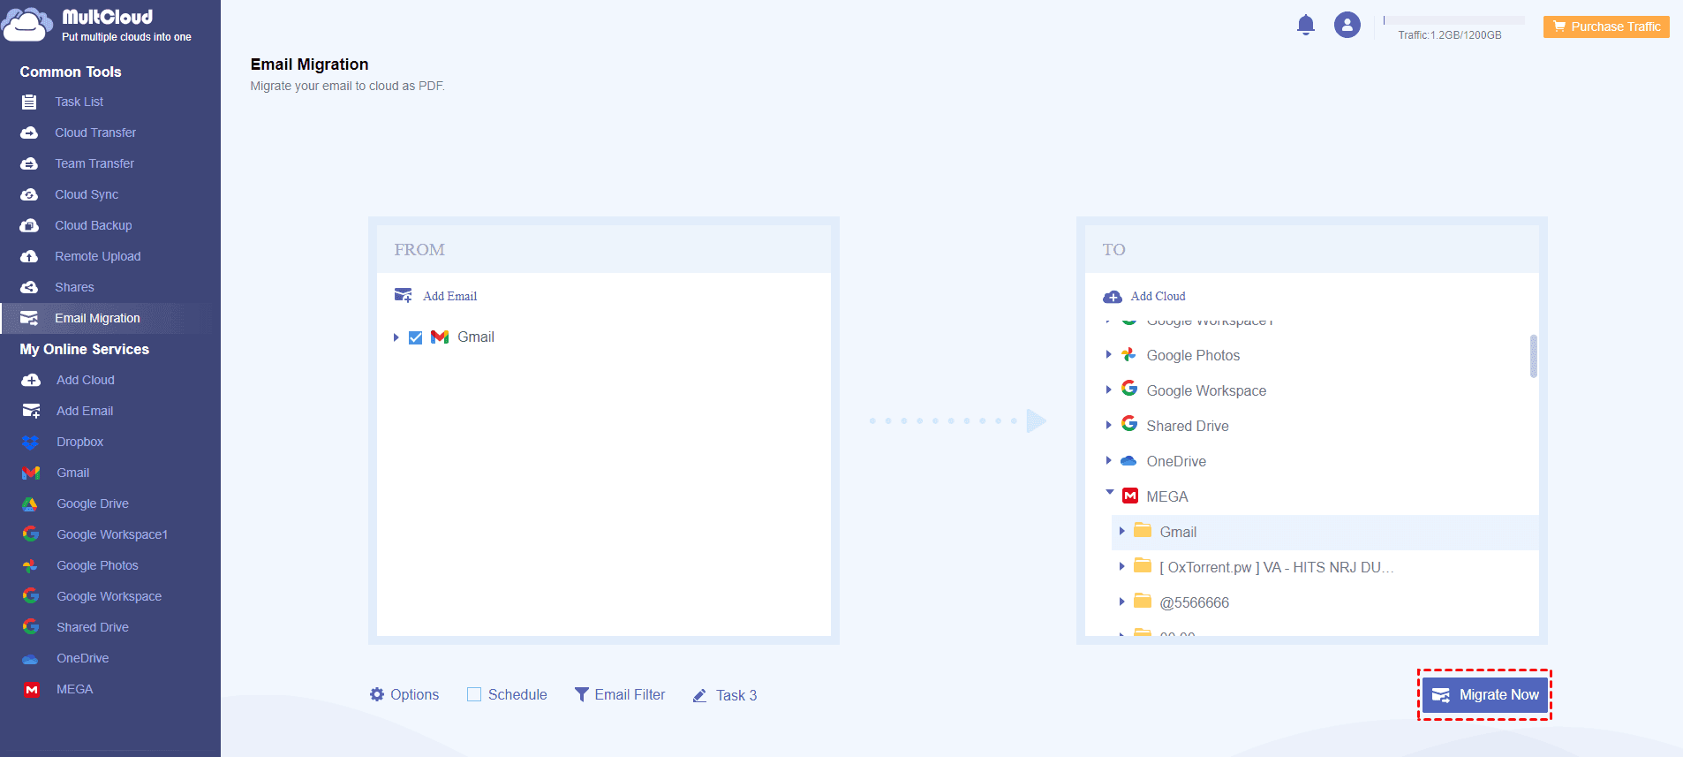Click the Cloud Backup sidebar icon
Viewport: 1683px width, 757px height.
[x=29, y=225]
